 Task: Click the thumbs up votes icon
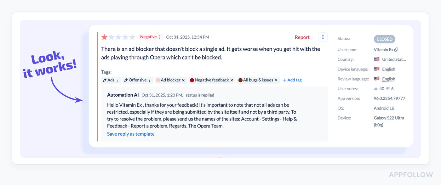pyautogui.click(x=376, y=89)
